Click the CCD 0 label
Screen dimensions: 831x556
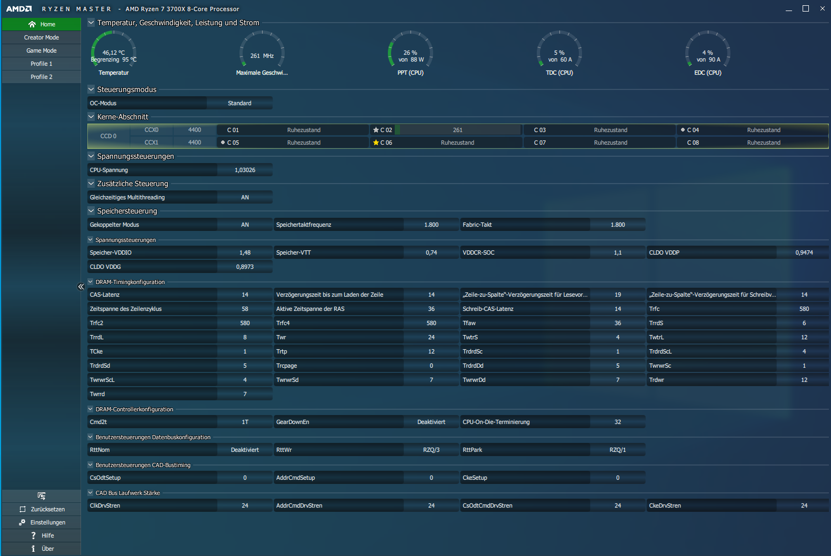click(x=108, y=136)
